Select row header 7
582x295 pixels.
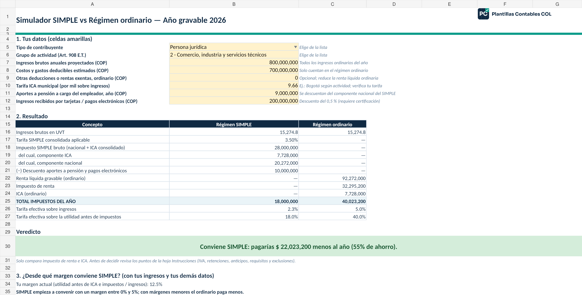click(8, 63)
